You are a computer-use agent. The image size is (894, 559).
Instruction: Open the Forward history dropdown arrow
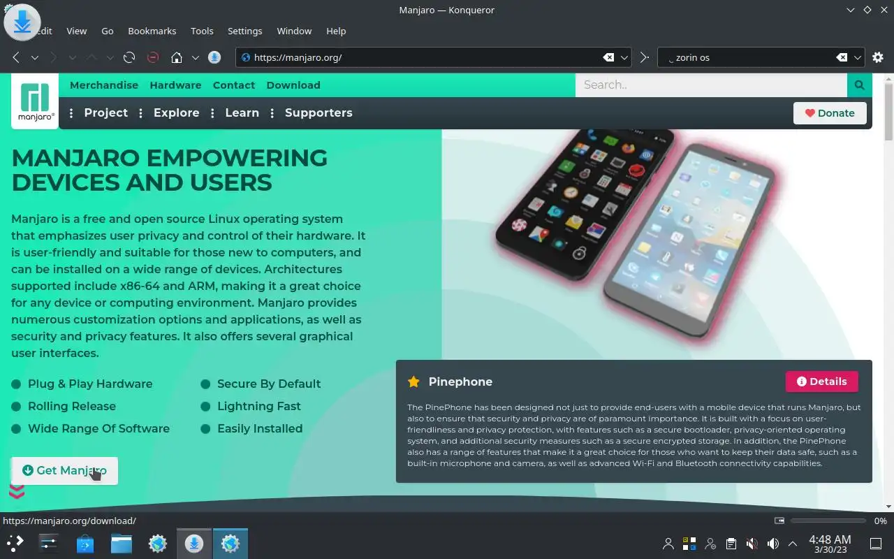72,57
